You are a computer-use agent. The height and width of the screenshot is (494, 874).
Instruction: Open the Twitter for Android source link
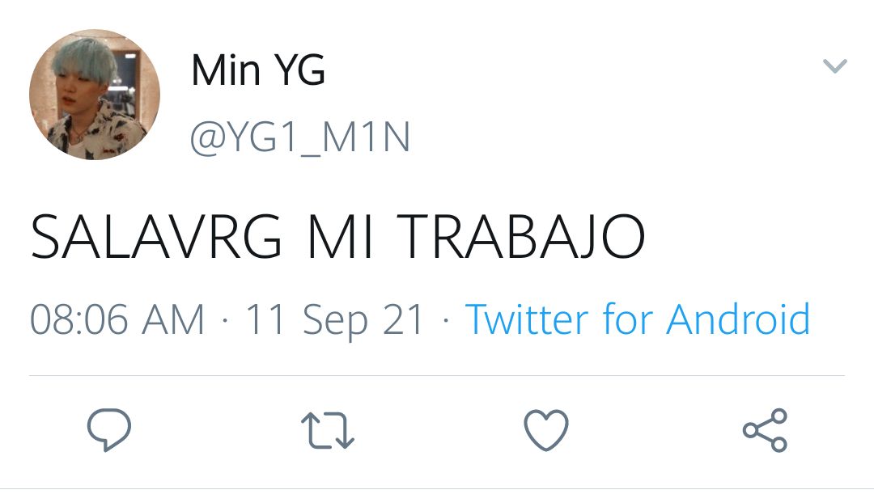pyautogui.click(x=638, y=319)
